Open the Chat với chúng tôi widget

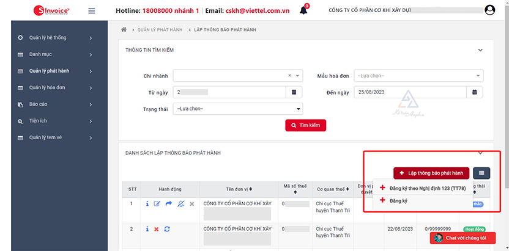coord(462,238)
